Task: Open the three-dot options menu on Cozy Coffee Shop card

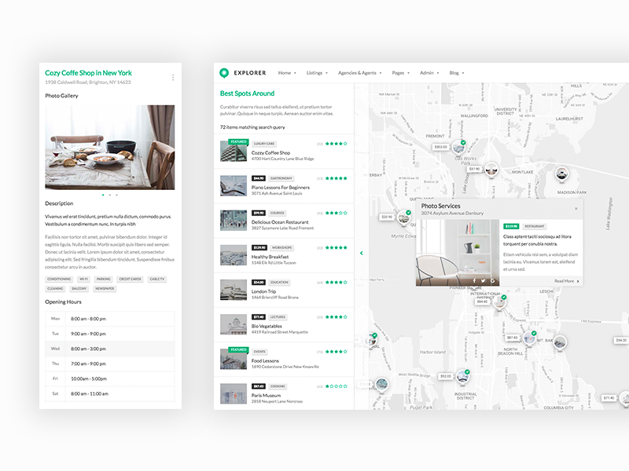Action: (172, 76)
